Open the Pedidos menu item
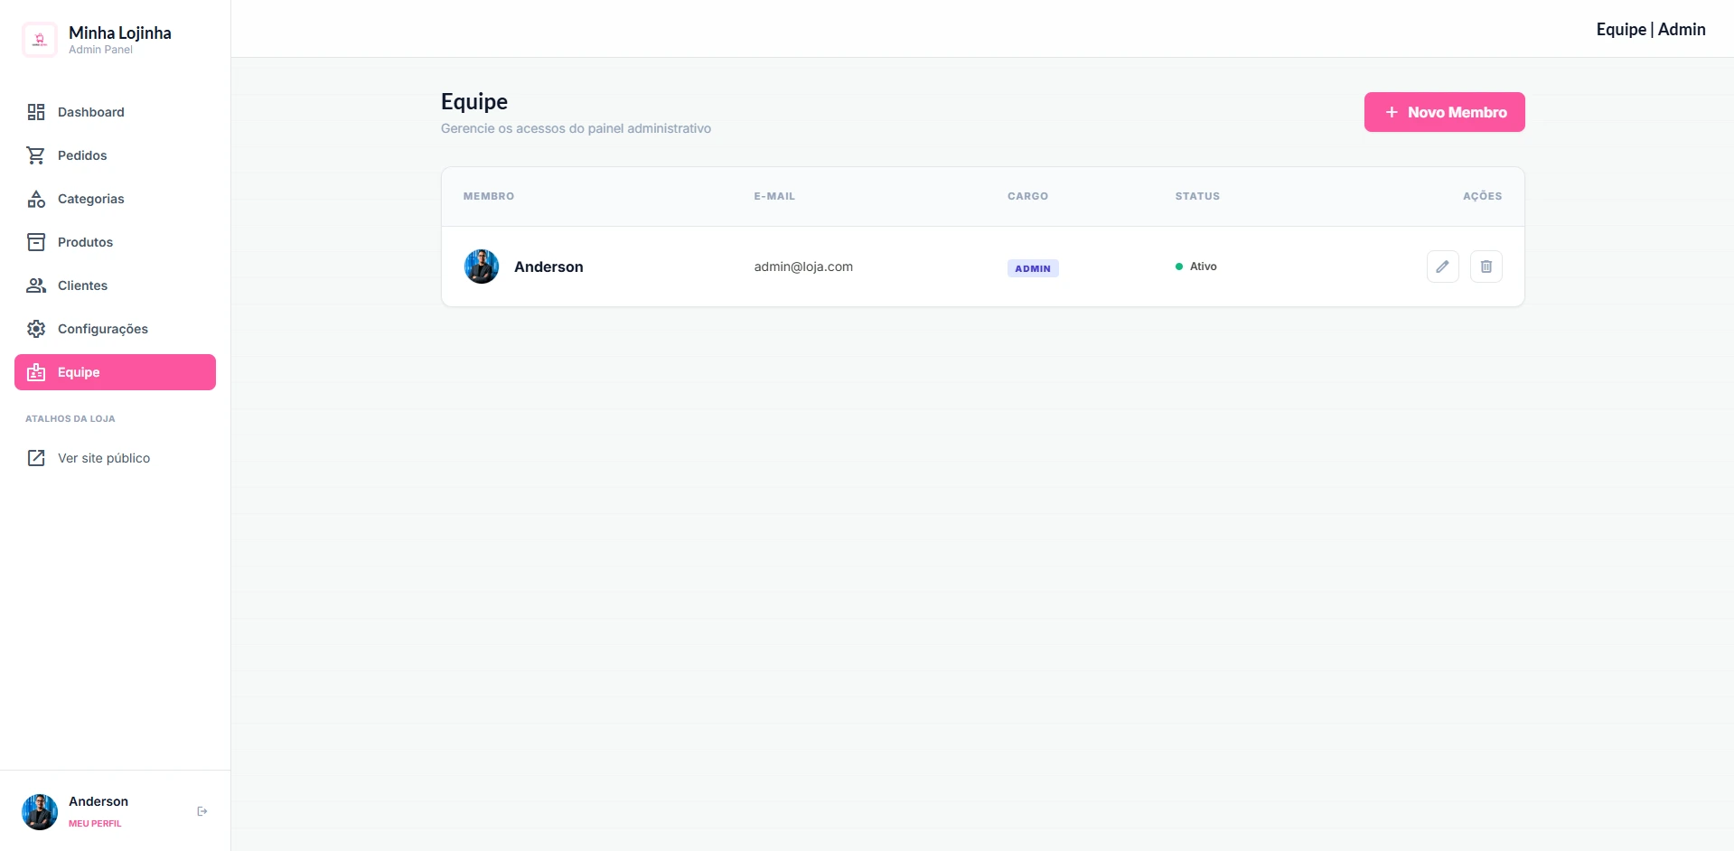This screenshot has width=1734, height=851. 82,155
